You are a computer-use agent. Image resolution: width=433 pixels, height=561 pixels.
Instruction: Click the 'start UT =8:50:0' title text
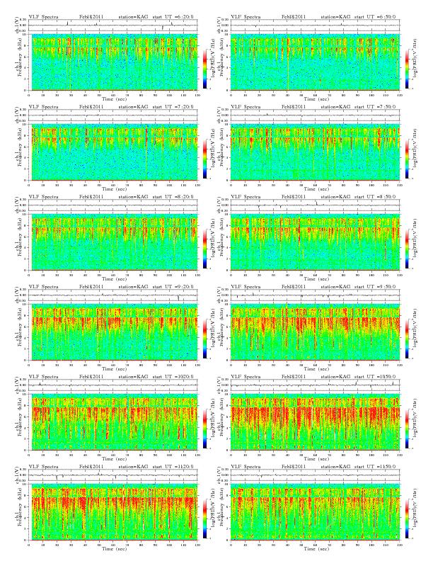click(x=375, y=197)
